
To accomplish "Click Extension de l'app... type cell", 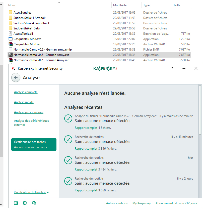I will pos(156,34).
